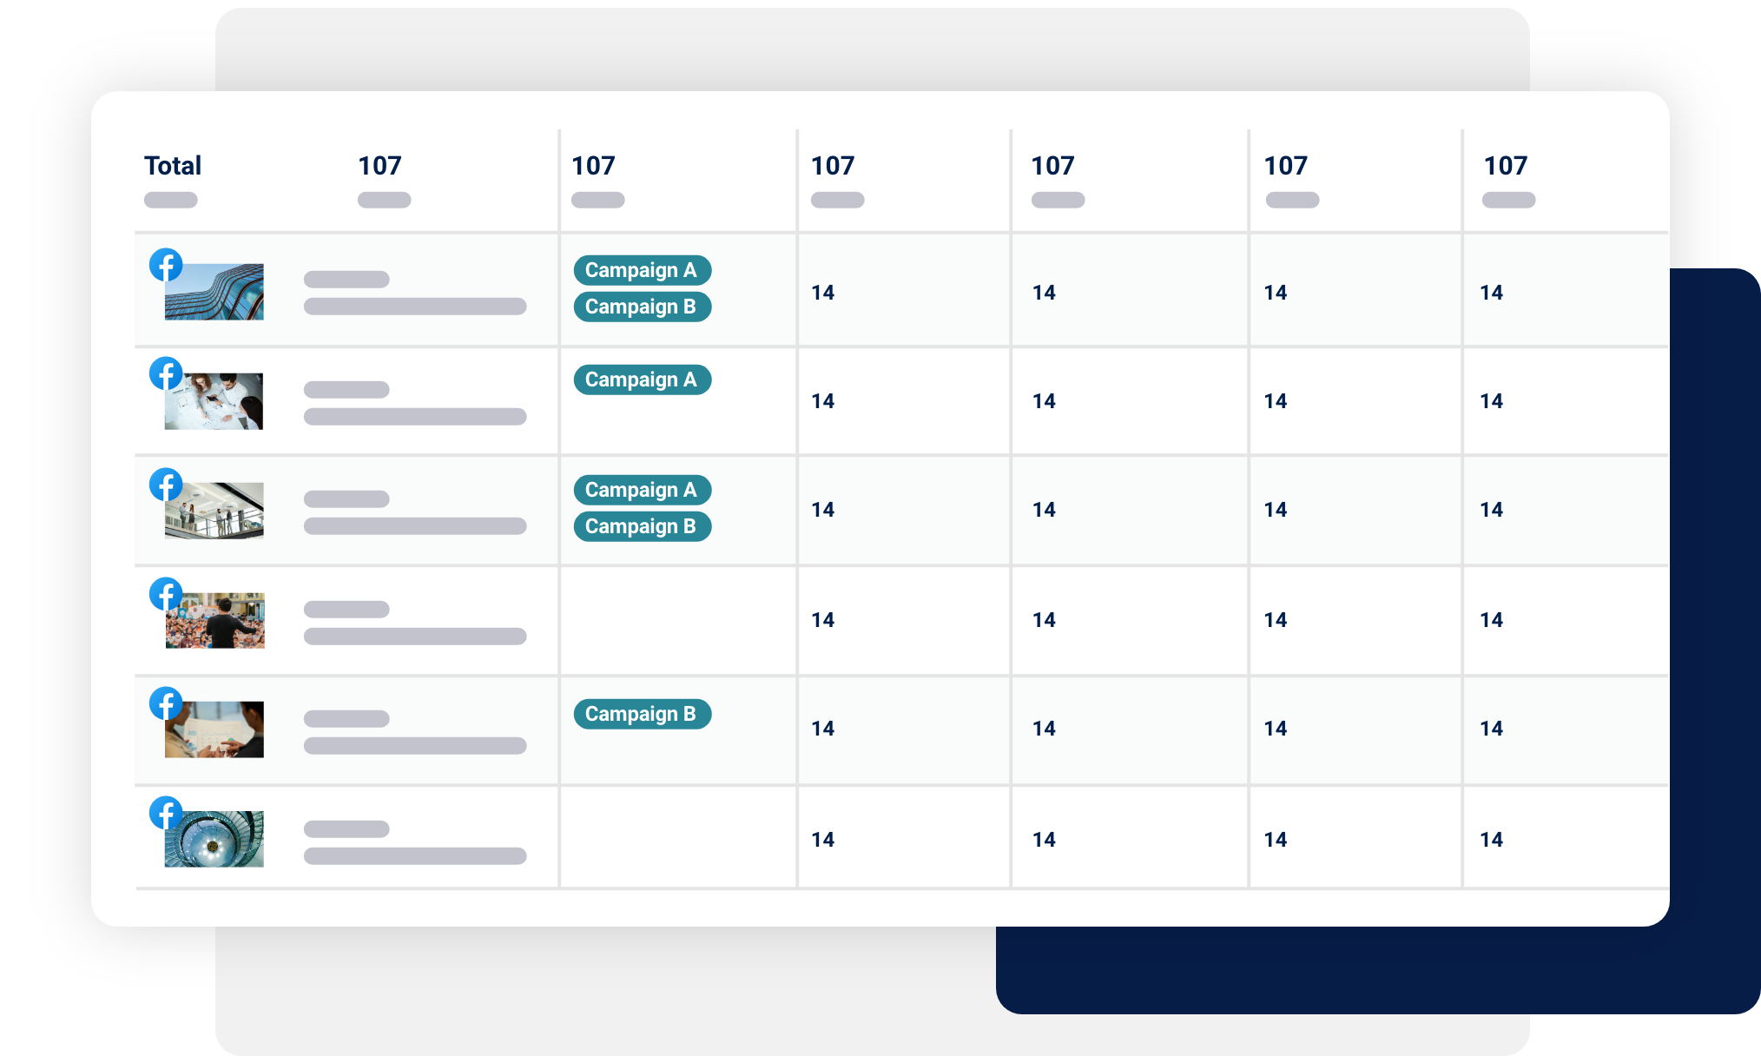The image size is (1761, 1056).
Task: Click the Facebook icon on the office balcony post
Action: 166,485
